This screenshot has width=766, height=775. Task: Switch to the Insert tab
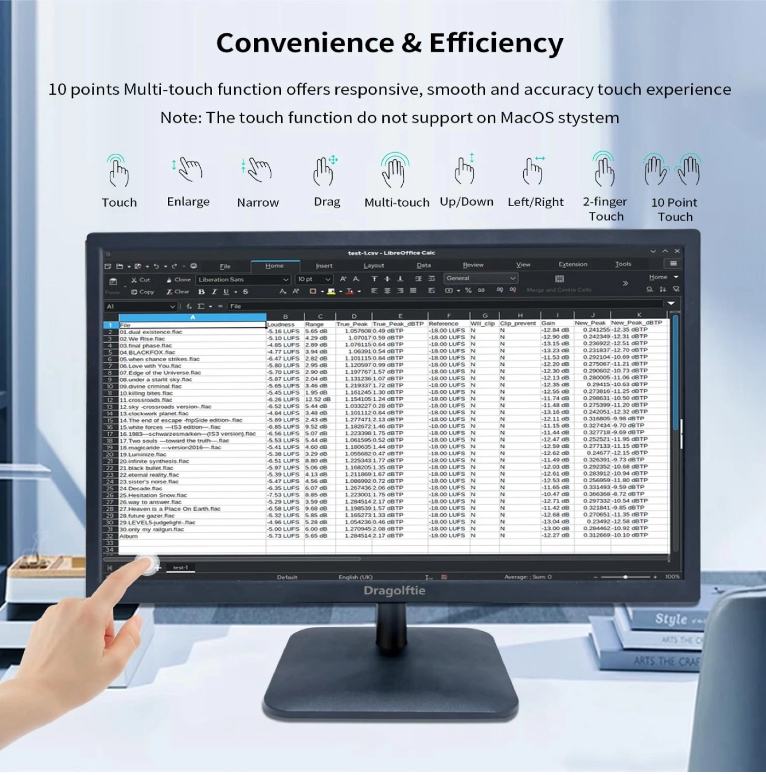tap(324, 266)
